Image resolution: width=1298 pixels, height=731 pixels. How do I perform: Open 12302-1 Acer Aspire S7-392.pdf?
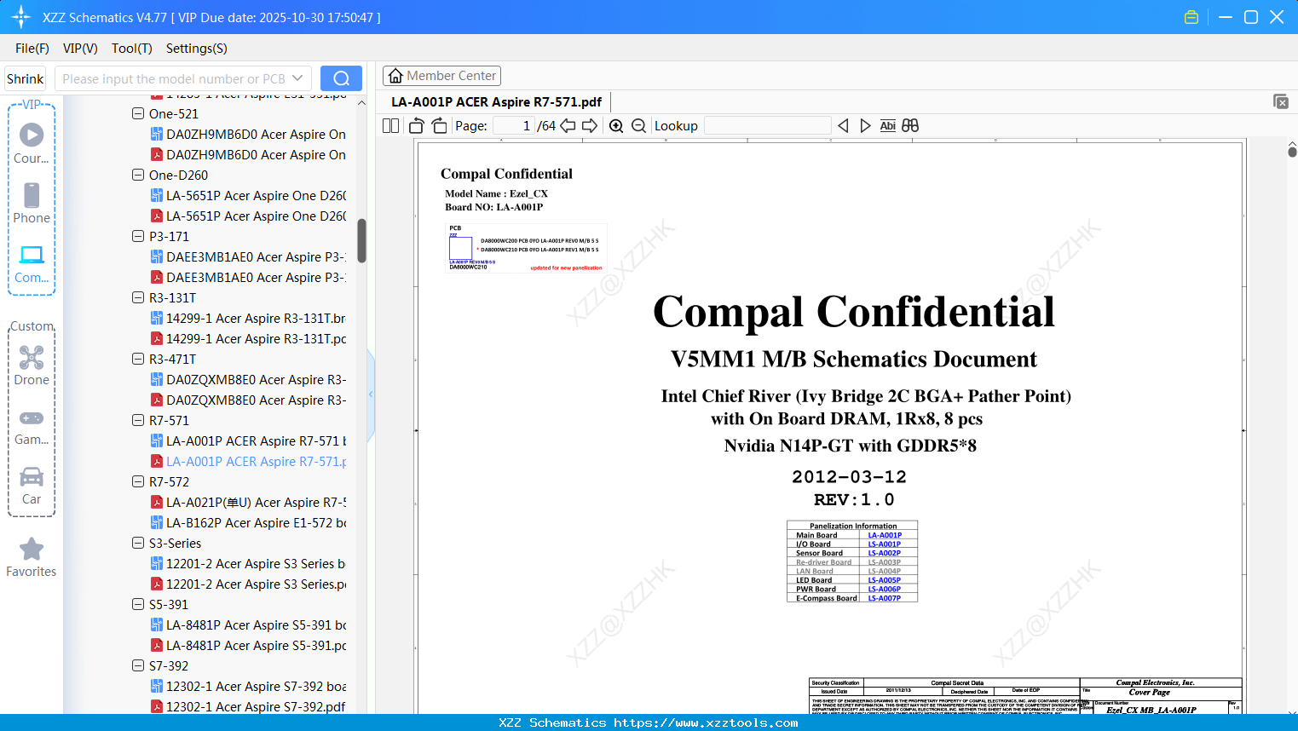point(248,707)
